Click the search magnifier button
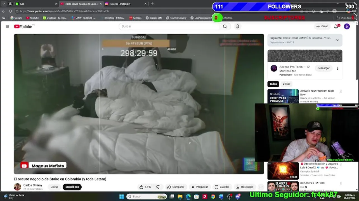The height and width of the screenshot is (201, 359). coord(225,26)
